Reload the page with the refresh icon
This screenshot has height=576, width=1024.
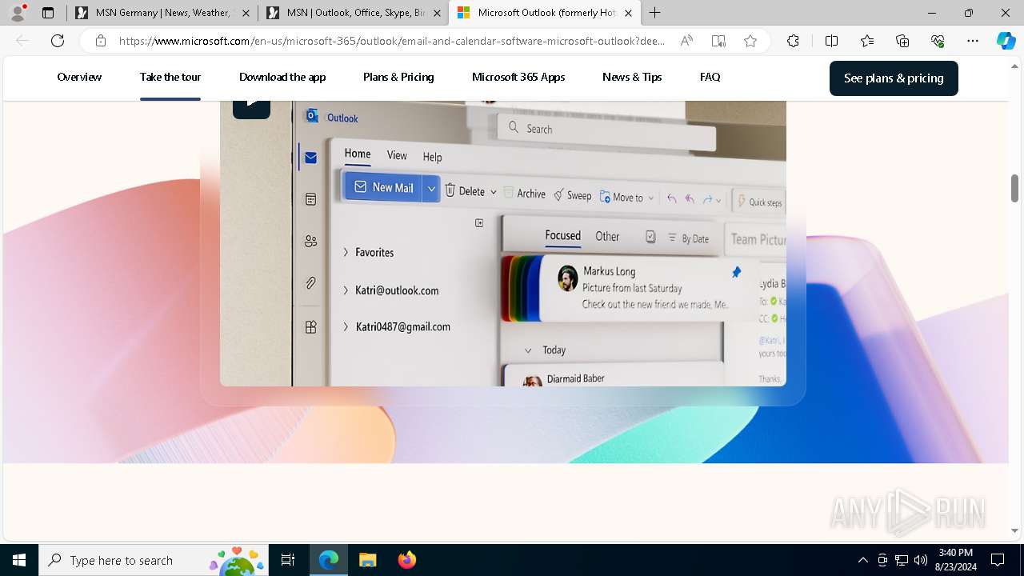(x=58, y=41)
